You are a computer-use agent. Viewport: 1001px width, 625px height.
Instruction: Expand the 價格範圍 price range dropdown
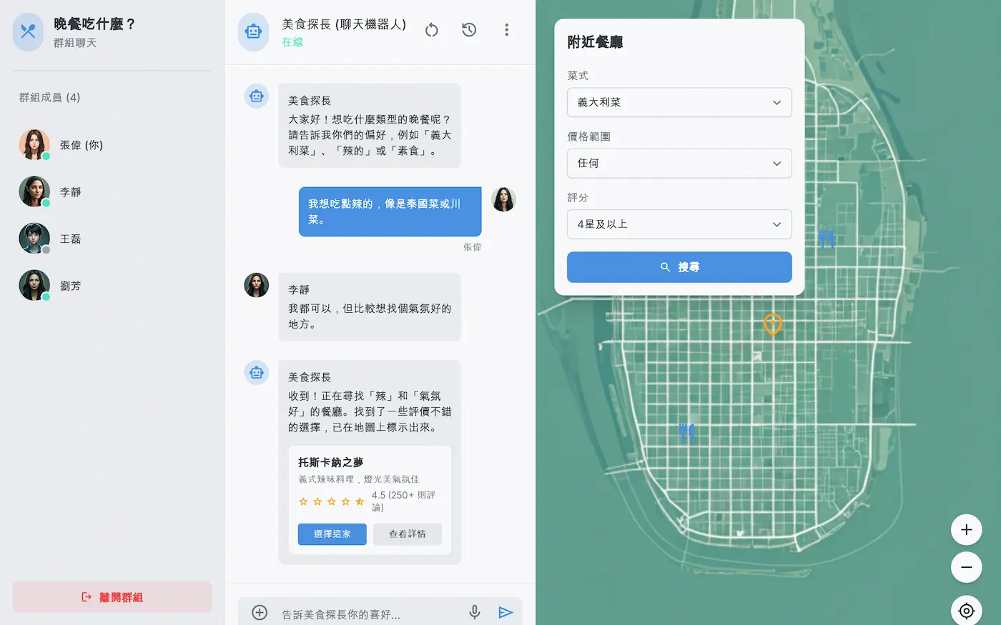(679, 163)
